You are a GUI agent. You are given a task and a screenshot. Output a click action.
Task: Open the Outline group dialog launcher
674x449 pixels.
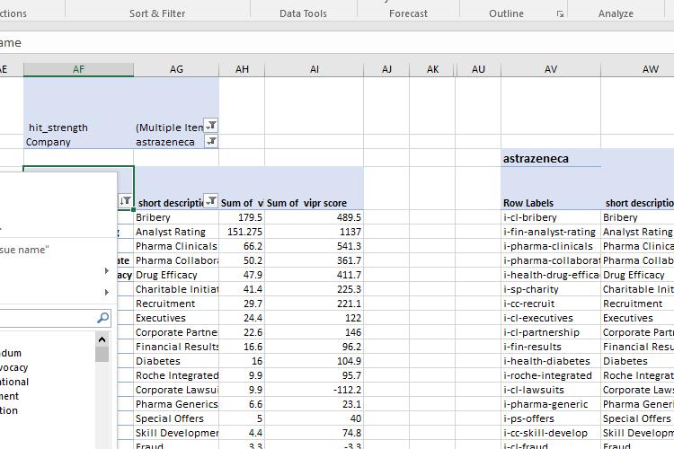coord(560,14)
